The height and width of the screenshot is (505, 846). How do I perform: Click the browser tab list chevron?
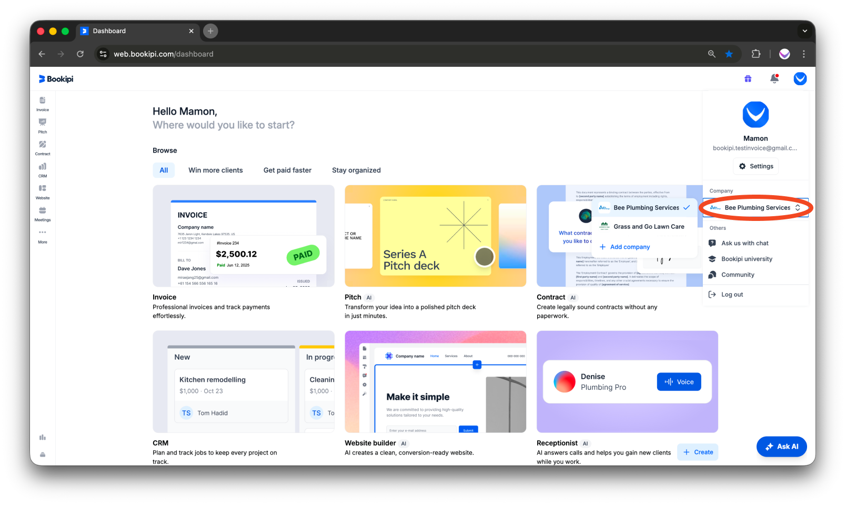[x=804, y=31]
